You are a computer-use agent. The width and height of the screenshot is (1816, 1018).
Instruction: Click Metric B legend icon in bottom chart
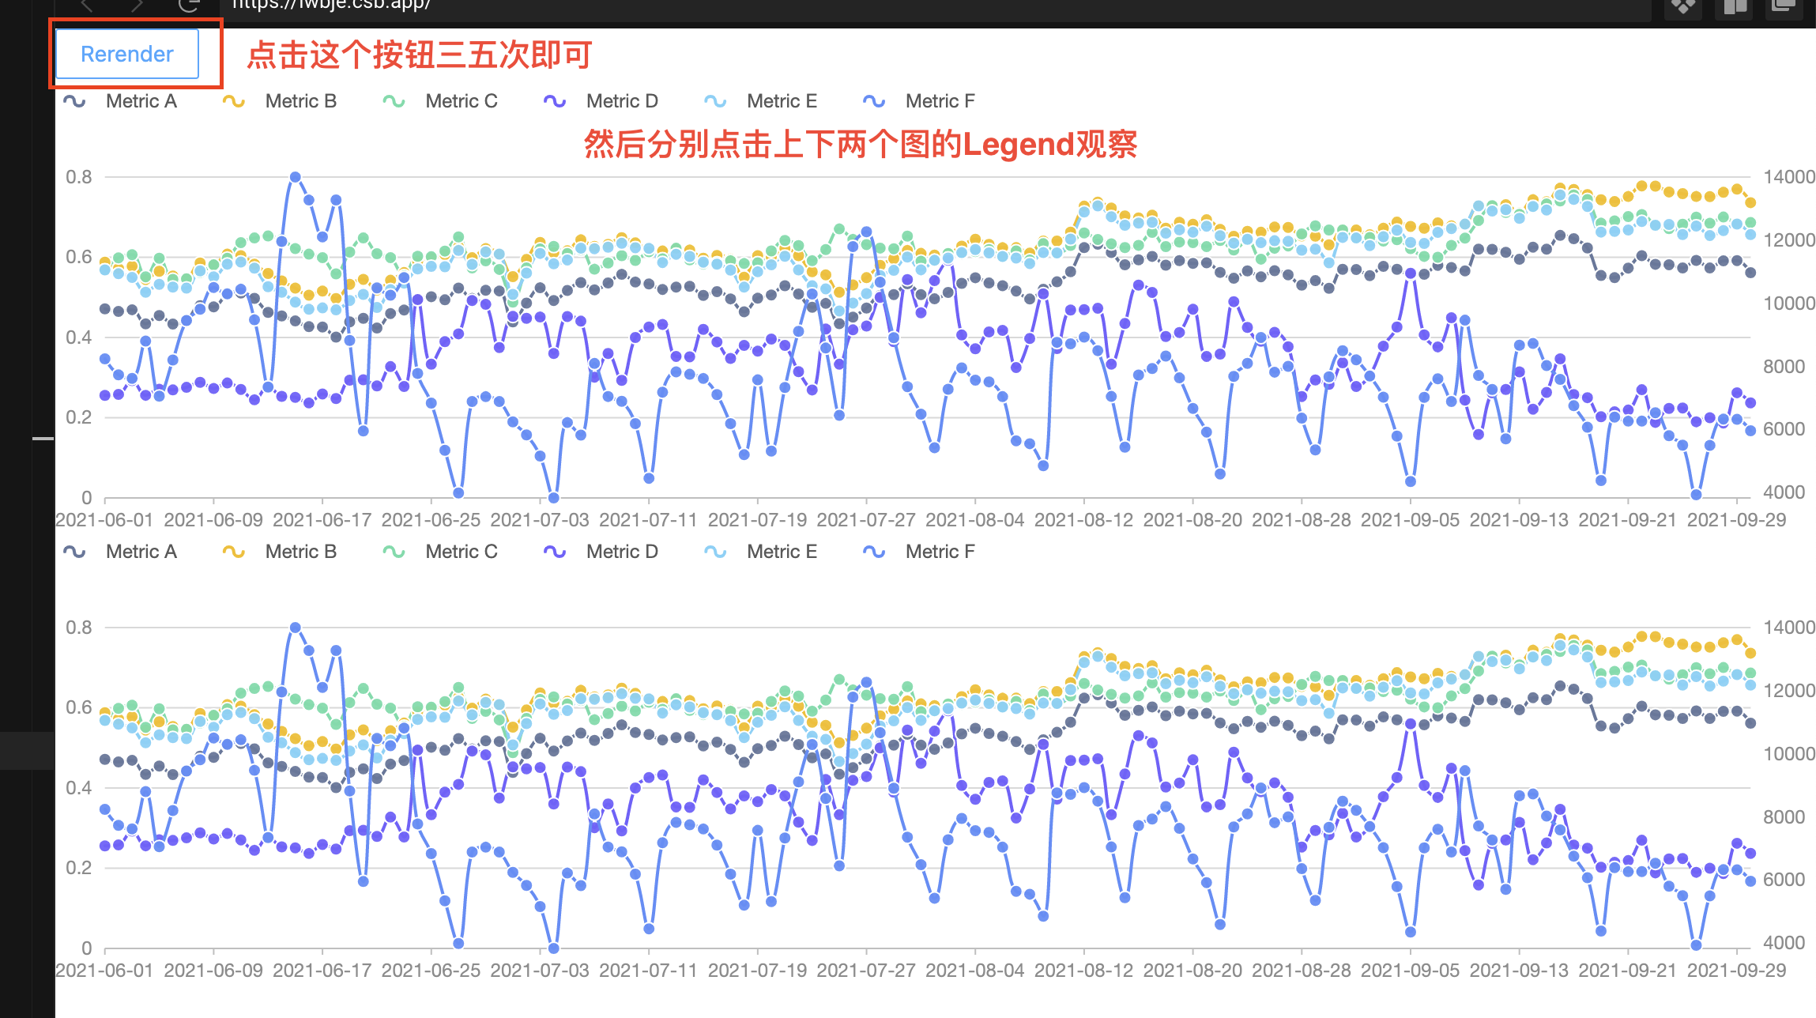[x=234, y=552]
